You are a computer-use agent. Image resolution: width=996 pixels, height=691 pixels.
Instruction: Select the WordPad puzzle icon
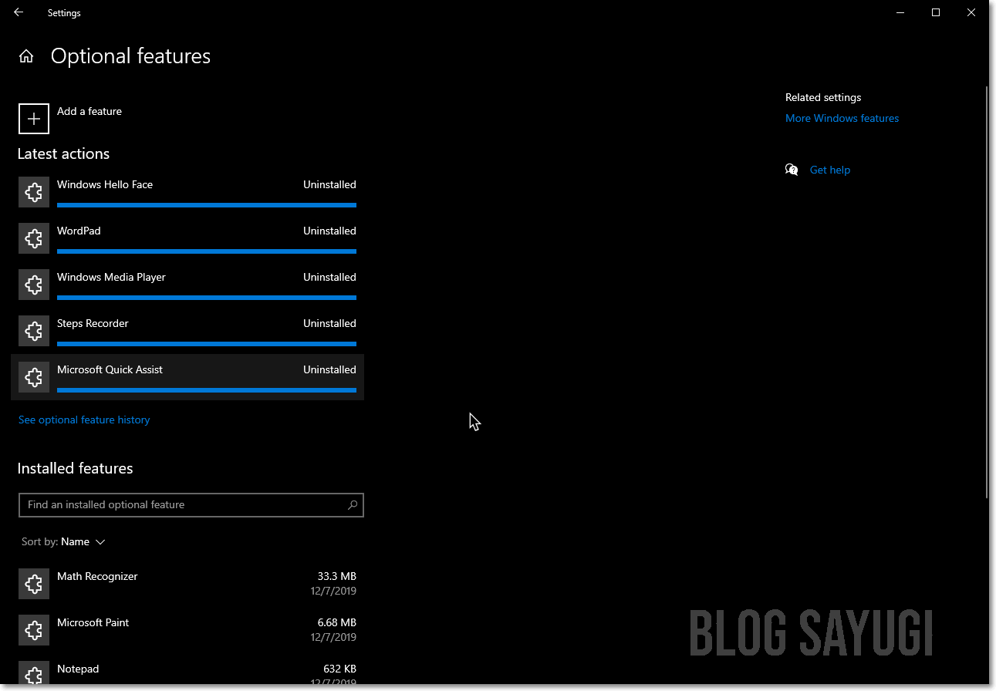point(34,238)
